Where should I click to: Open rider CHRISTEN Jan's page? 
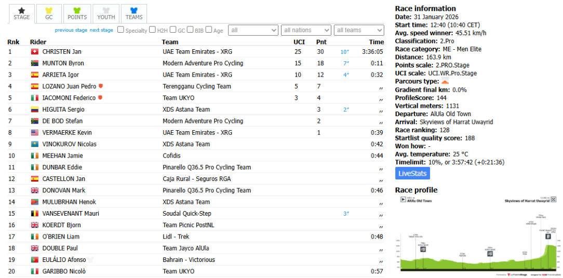pos(62,52)
